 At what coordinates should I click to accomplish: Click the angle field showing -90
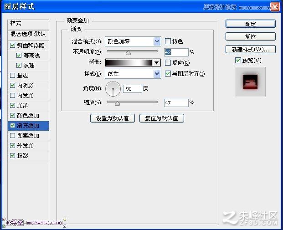point(132,89)
